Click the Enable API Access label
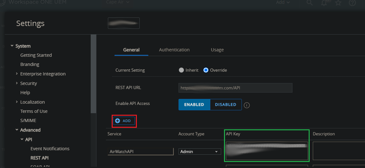 tap(133, 103)
